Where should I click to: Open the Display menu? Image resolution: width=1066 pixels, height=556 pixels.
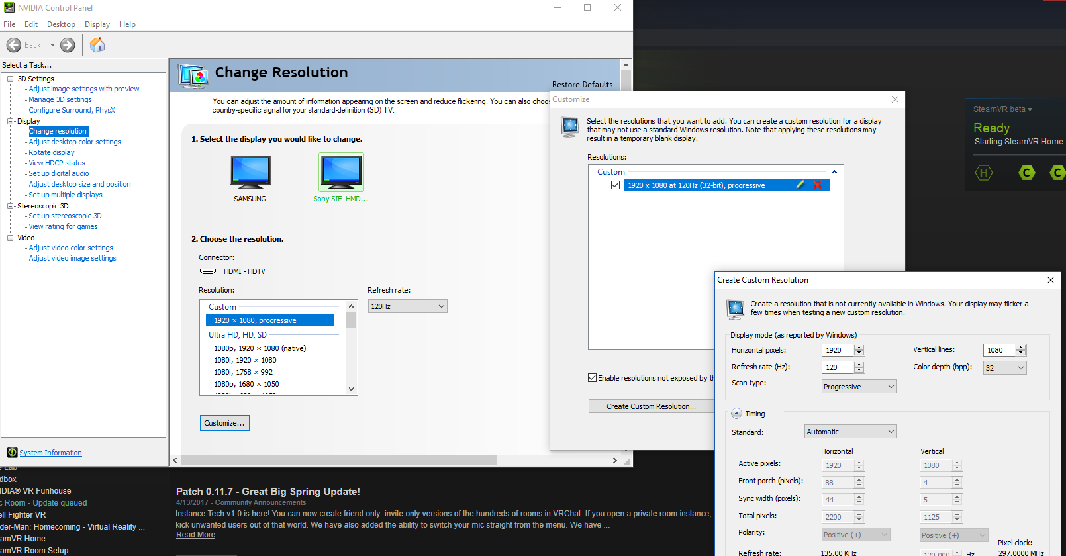click(x=97, y=24)
